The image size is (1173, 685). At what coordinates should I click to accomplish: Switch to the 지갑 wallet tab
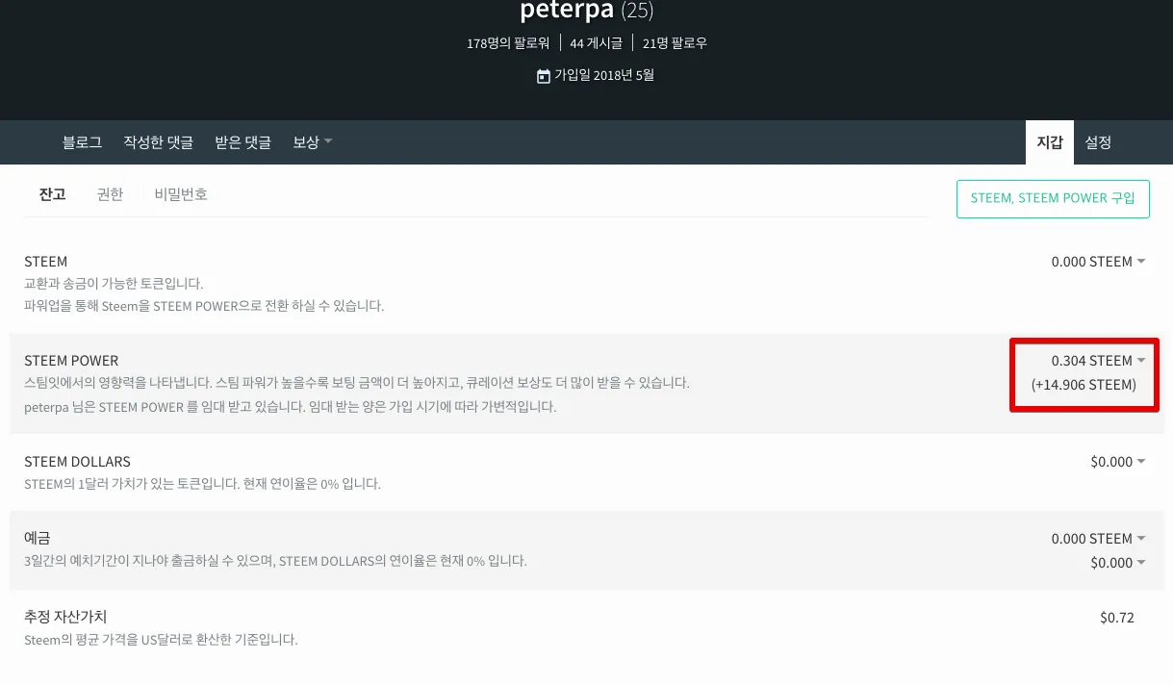(x=1049, y=142)
